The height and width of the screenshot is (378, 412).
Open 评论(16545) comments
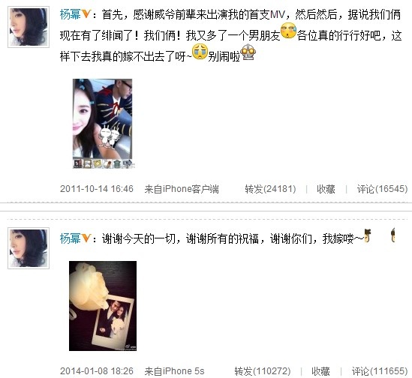coord(382,189)
